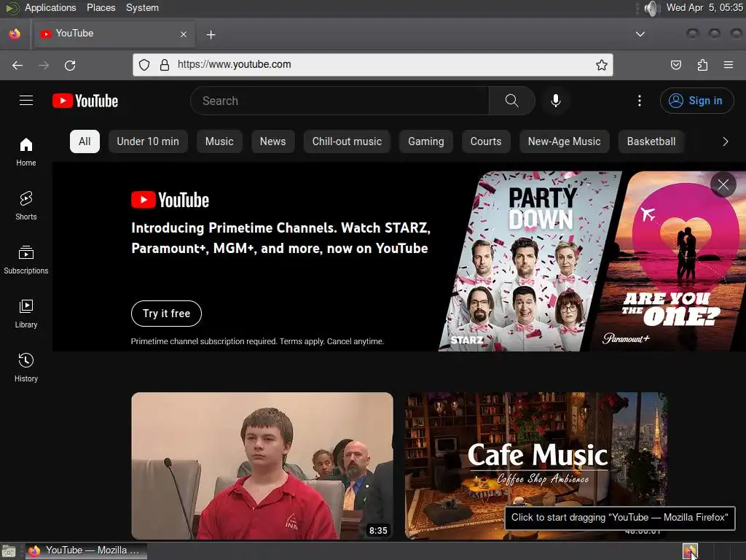Screen dimensions: 746x560
Task: Click the Are You The One promo image
Action: click(x=670, y=261)
